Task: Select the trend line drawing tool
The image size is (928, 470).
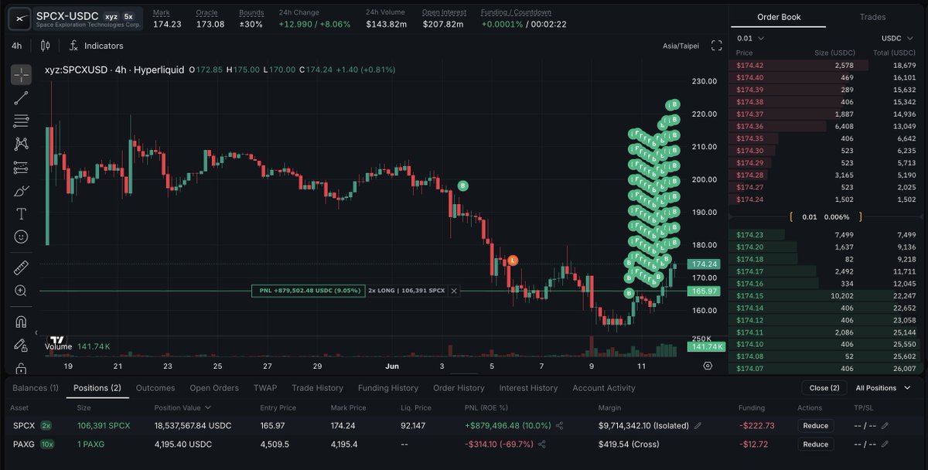Action: 21,97
